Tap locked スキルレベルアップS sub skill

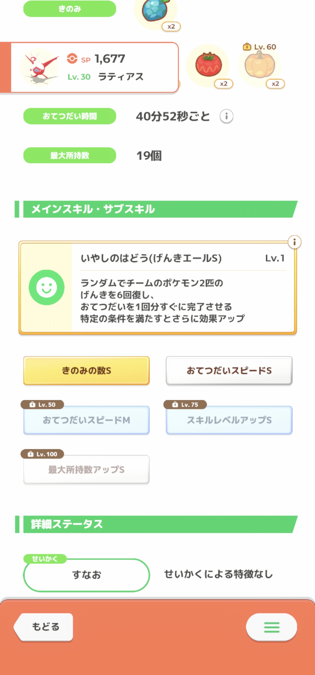tap(229, 420)
